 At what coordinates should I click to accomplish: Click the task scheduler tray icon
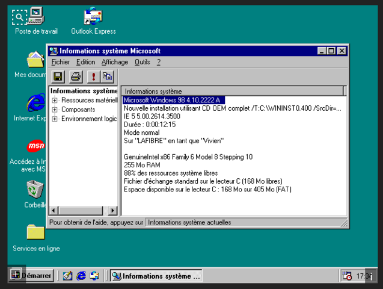(347, 276)
